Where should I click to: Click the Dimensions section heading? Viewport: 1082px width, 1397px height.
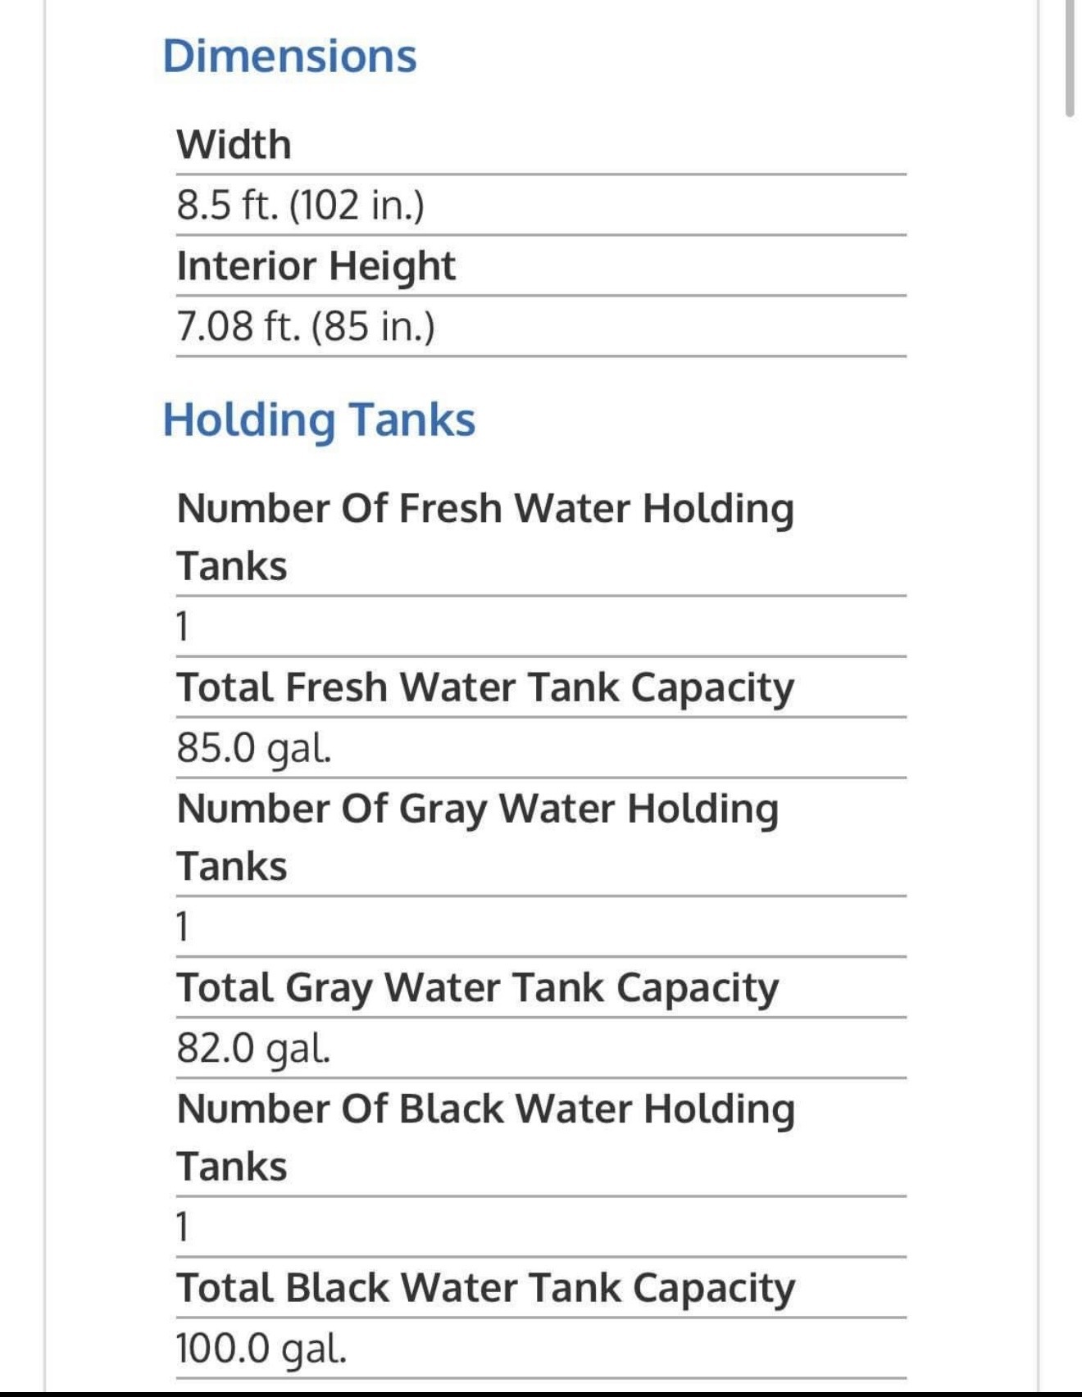289,56
